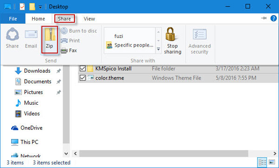Click the File folder type cell
Viewport: 279px width, 168px height.
(164, 68)
